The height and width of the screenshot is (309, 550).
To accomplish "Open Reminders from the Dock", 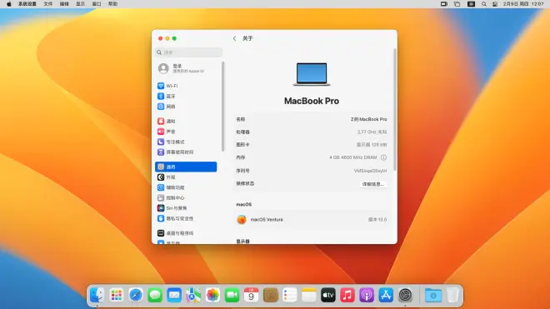I will (x=290, y=296).
